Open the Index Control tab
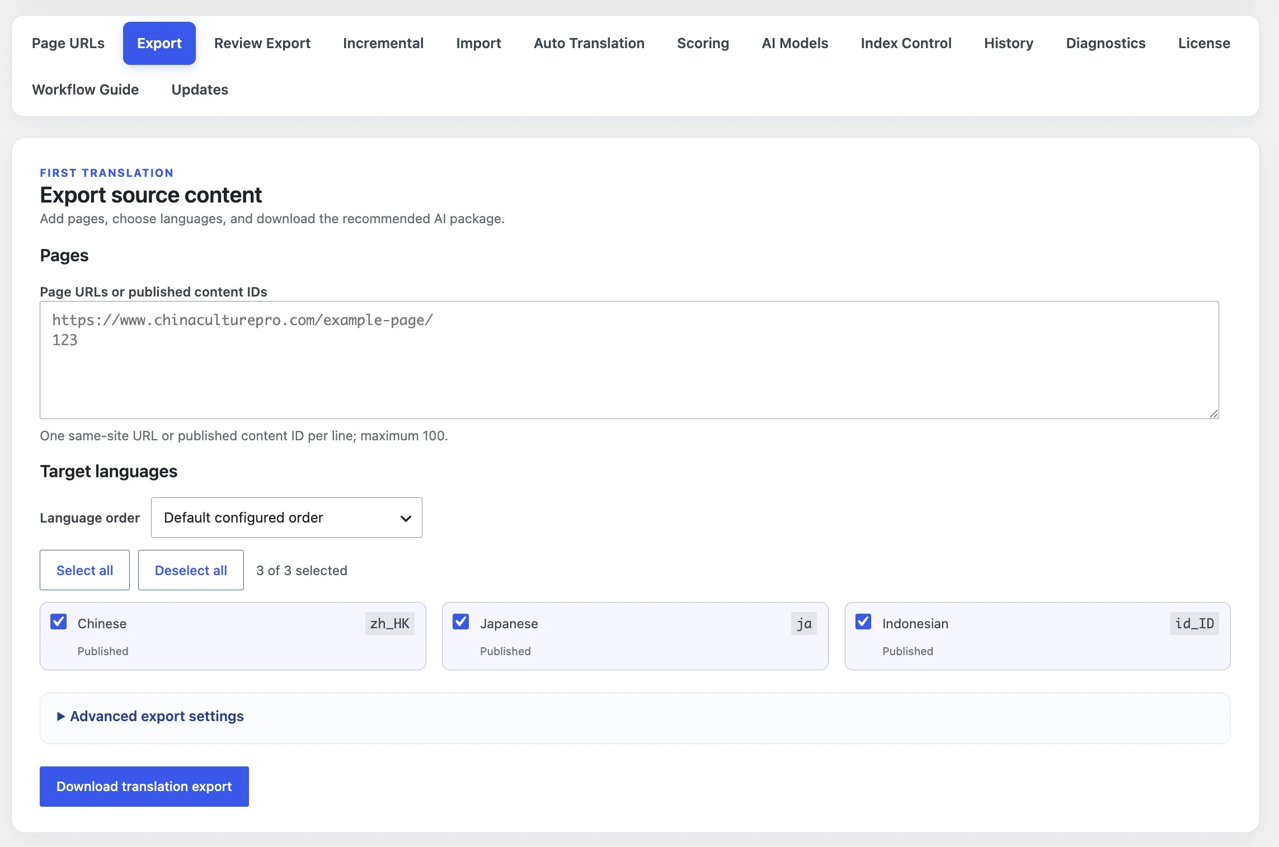 click(906, 43)
